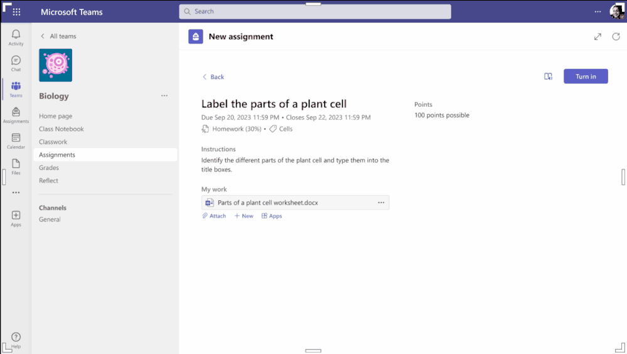Expand the assignment to full screen
This screenshot has height=354, width=627.
coord(598,37)
